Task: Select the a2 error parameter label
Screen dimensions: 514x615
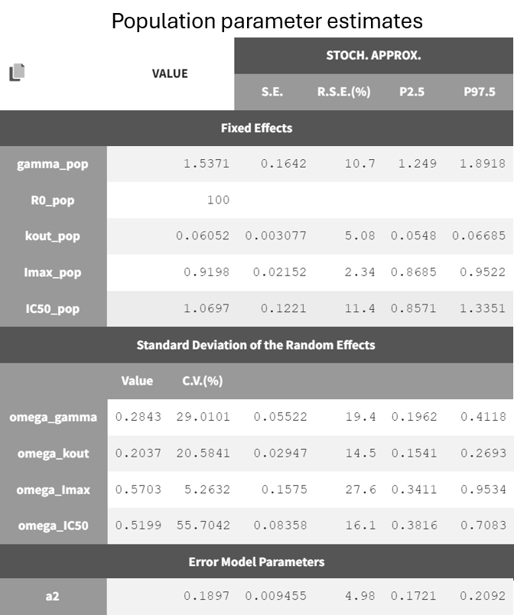Action: click(x=53, y=597)
